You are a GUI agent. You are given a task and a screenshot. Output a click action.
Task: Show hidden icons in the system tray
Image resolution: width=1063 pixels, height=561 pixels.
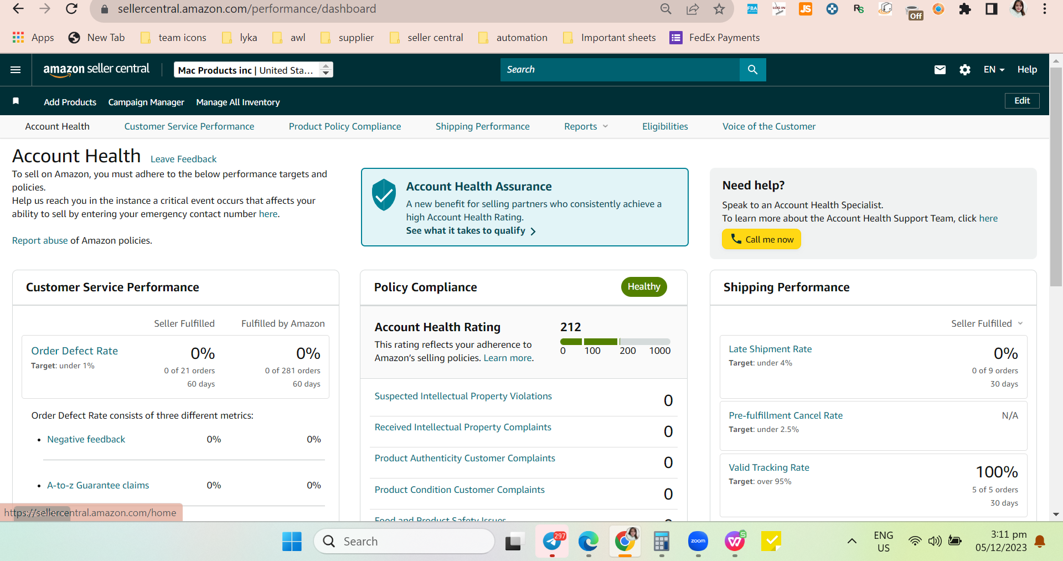[x=852, y=541]
